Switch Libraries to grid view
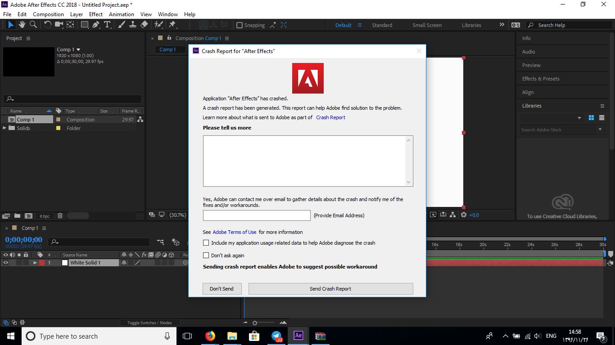The width and height of the screenshot is (615, 345). pyautogui.click(x=592, y=118)
